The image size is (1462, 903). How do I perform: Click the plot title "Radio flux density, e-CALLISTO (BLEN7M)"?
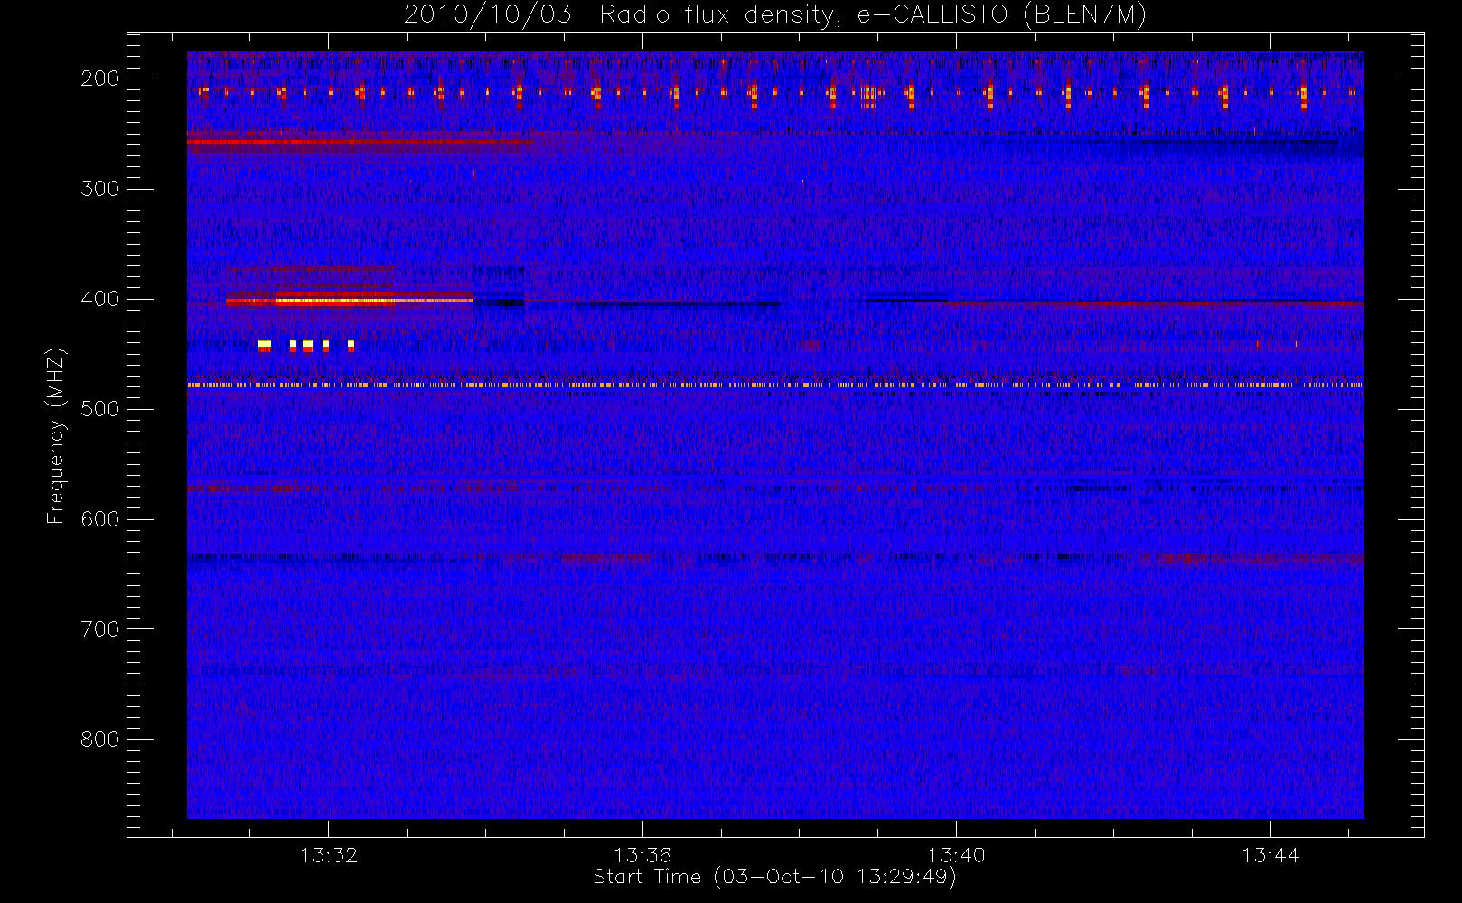[873, 15]
